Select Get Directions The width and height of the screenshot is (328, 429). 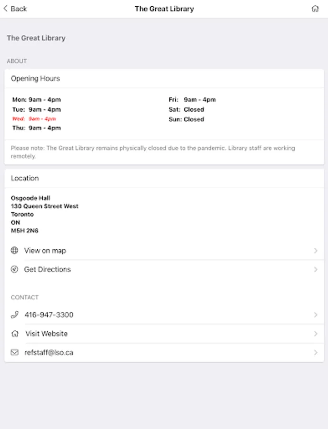coord(48,269)
